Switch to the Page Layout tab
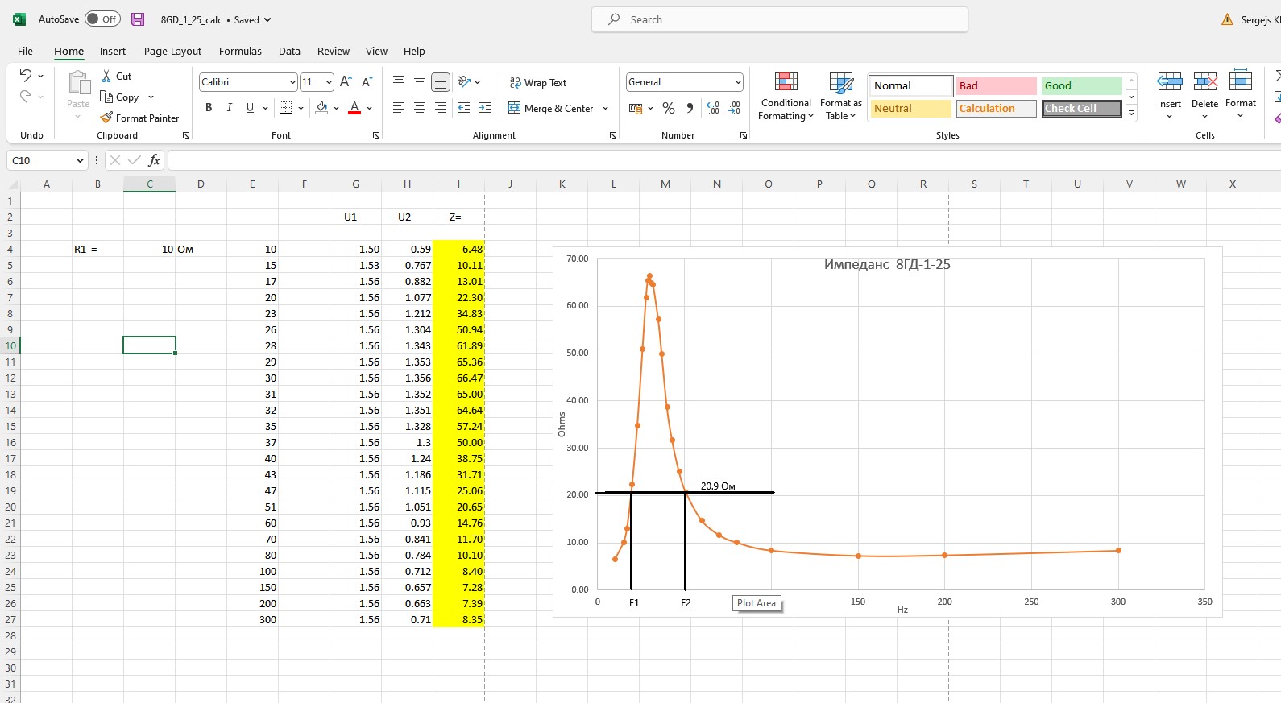The image size is (1281, 703). pos(172,51)
